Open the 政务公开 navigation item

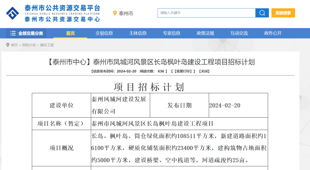273,33
